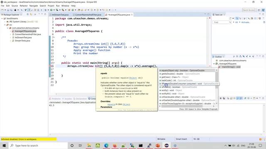Open the Navigate menu

tap(34, 6)
